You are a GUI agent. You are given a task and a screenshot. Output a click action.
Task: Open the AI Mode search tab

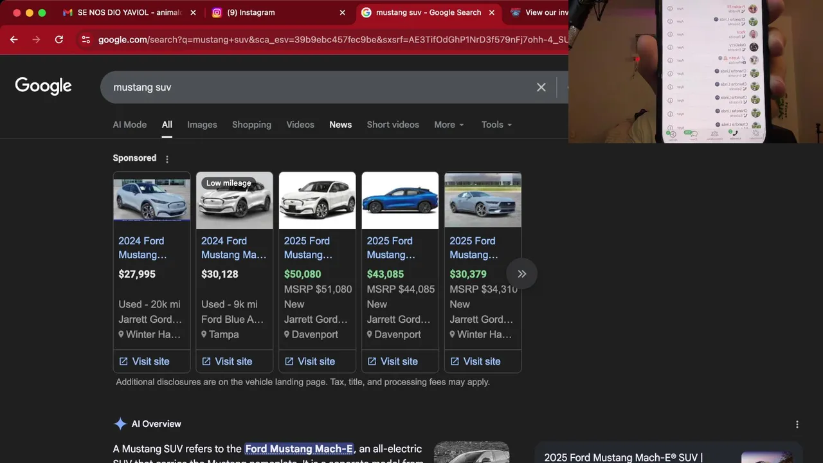(130, 125)
